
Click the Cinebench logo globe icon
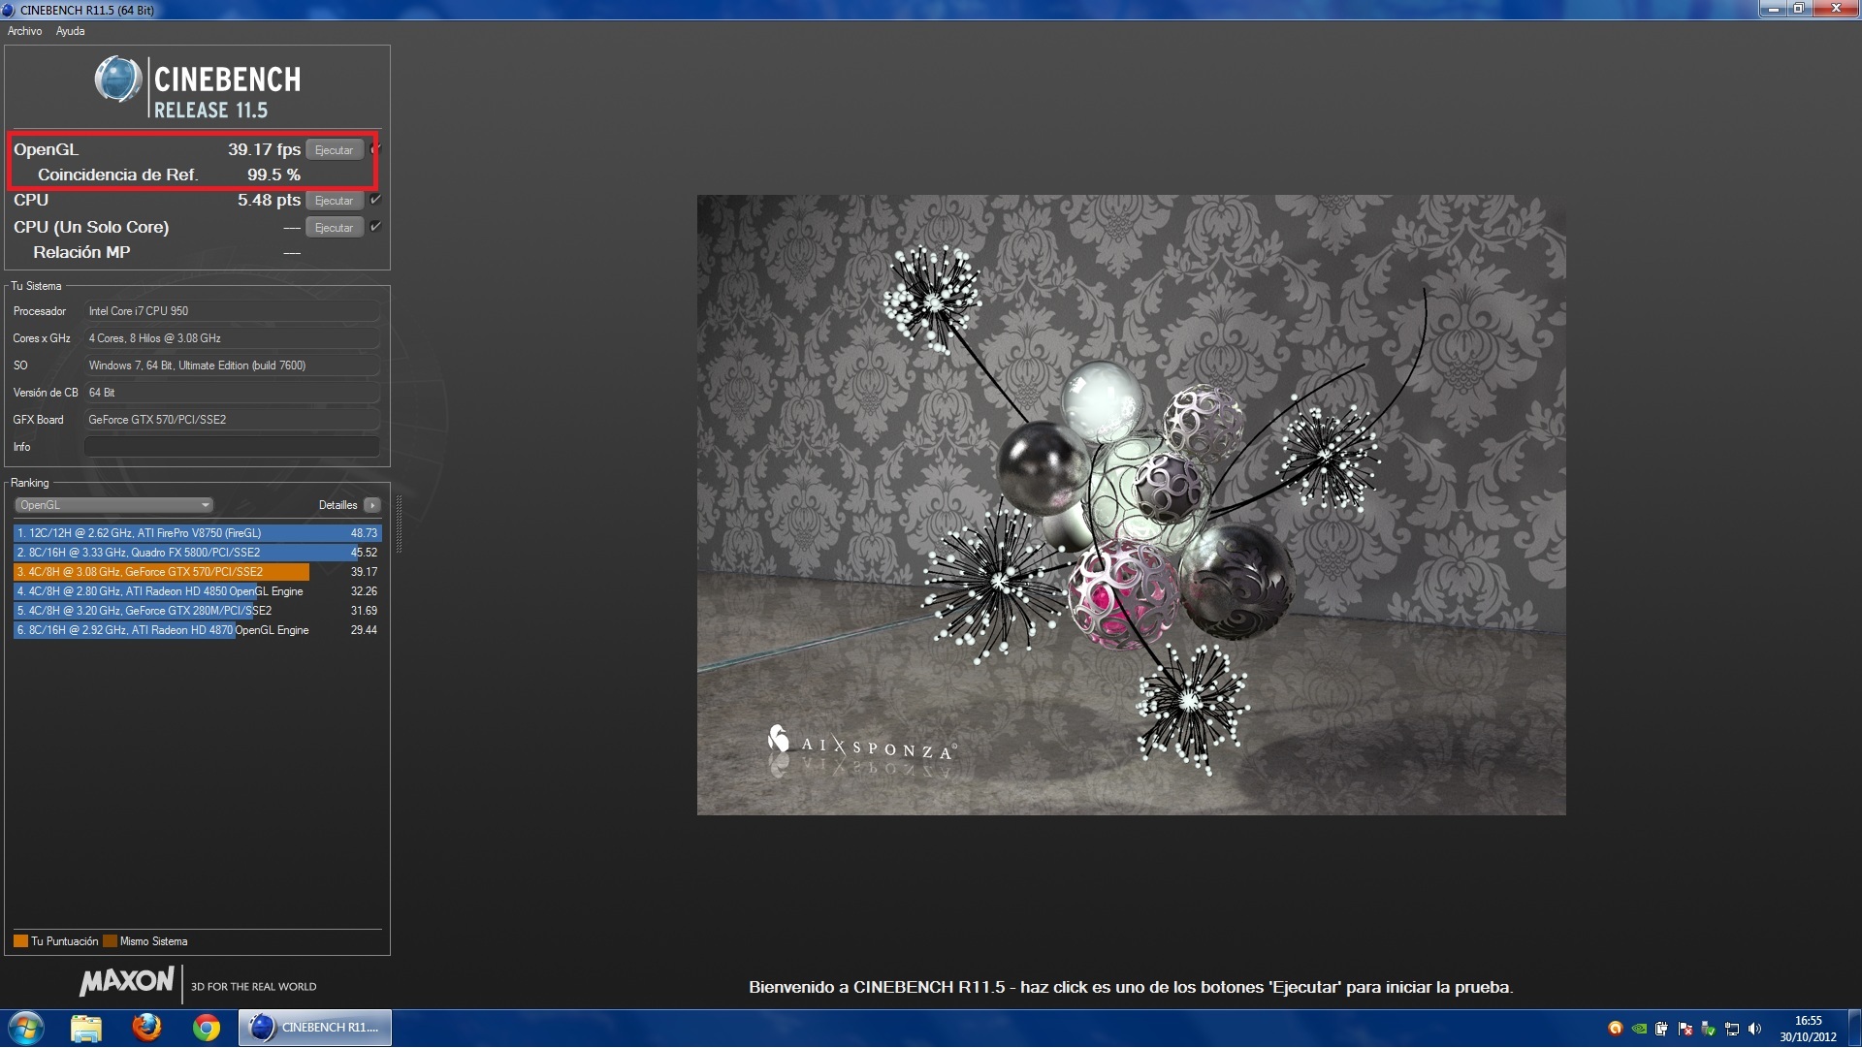coord(118,79)
